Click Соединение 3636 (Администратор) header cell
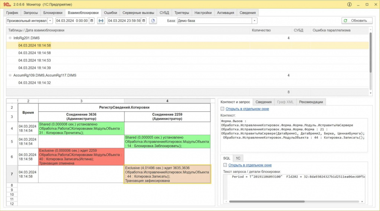Image resolution: width=380 pixels, height=211 pixels. click(81, 117)
